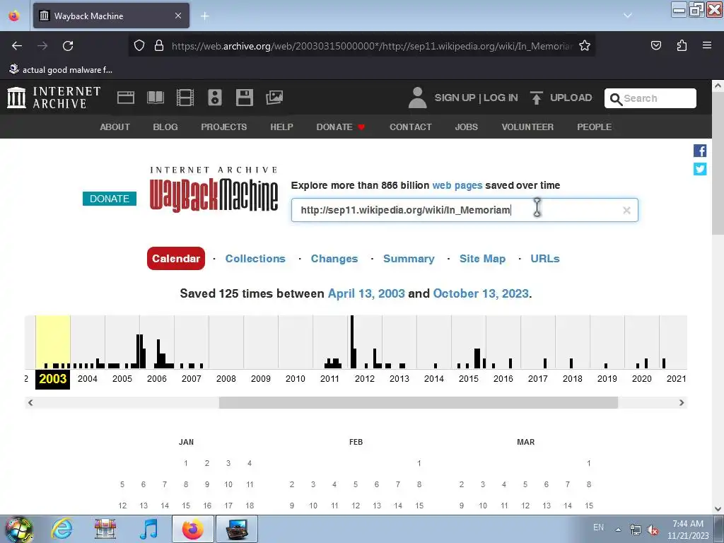Screen dimensions: 724x543
Task: Click the Windows Start button
Action: tap(19, 529)
